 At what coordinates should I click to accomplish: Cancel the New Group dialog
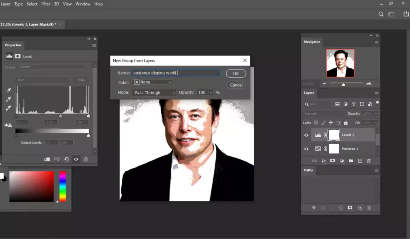click(x=236, y=85)
